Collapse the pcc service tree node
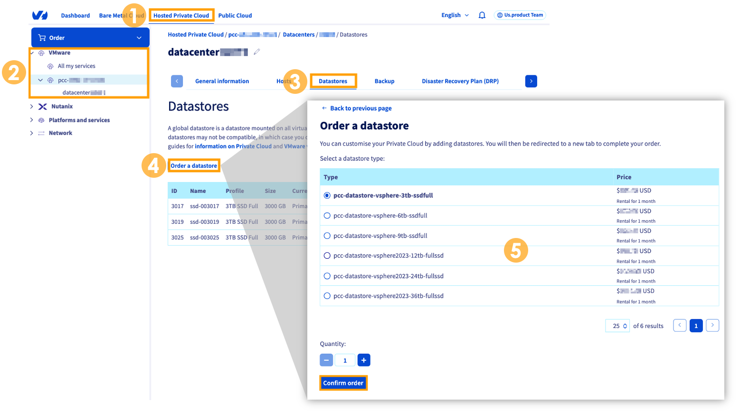This screenshot has height=411, width=740. [40, 80]
